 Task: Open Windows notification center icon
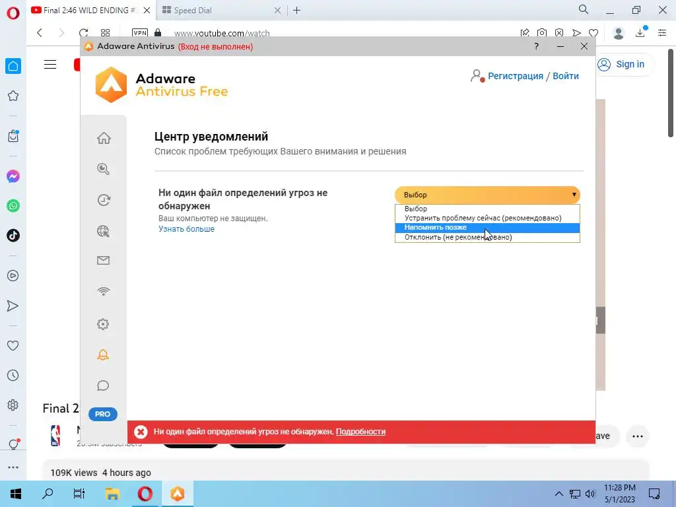point(654,494)
